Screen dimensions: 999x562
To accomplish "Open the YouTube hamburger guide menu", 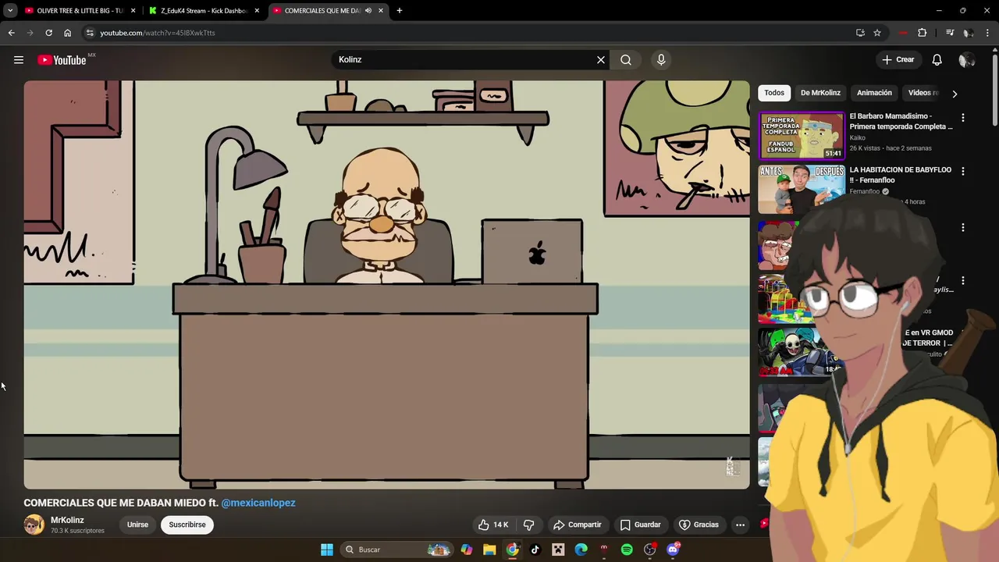I will click(x=19, y=60).
